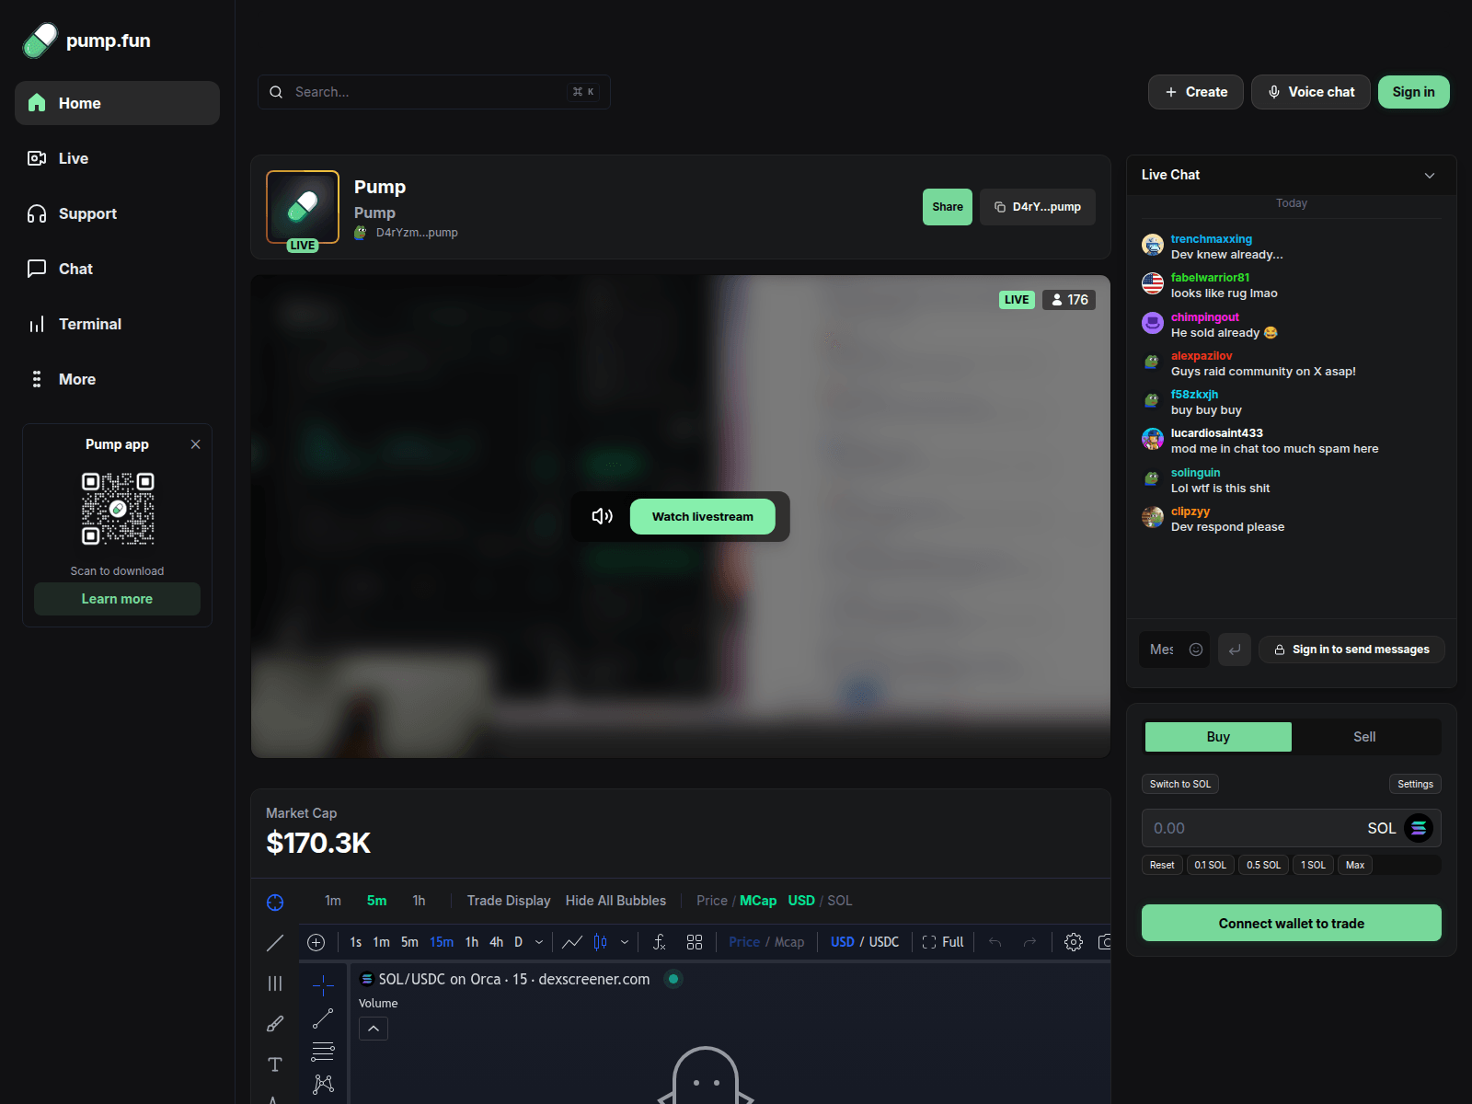The width and height of the screenshot is (1472, 1104).
Task: Expand the More sidebar menu
Action: click(x=117, y=379)
